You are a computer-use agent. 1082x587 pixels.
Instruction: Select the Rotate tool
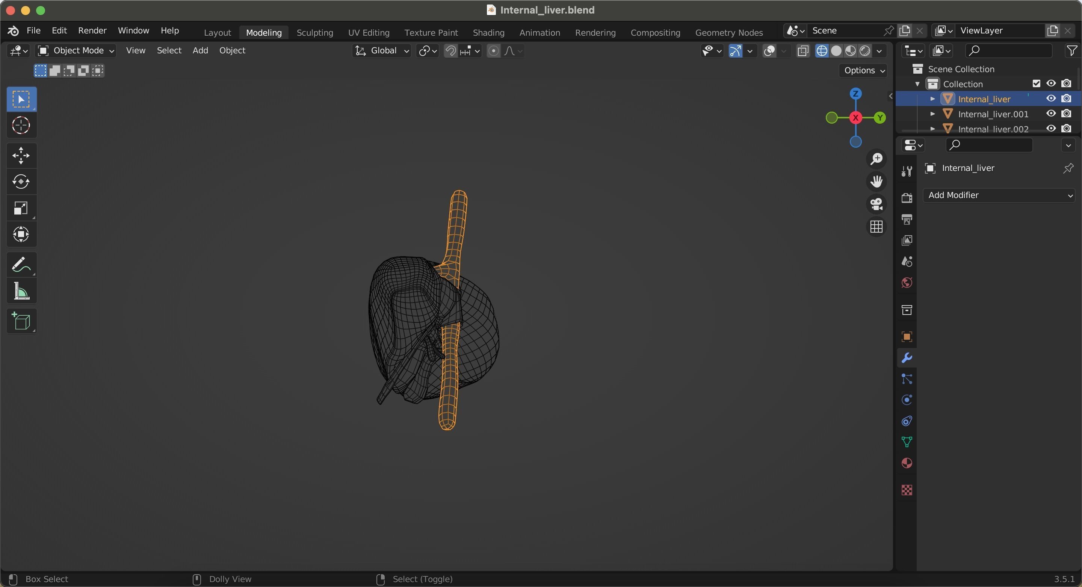point(21,182)
